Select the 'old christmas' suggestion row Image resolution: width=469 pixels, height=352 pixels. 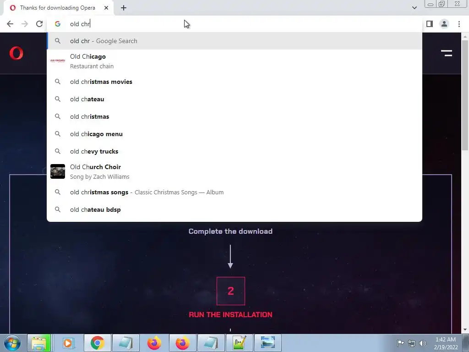tap(234, 117)
